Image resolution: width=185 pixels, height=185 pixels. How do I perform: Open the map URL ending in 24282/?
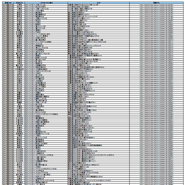pos(156,181)
